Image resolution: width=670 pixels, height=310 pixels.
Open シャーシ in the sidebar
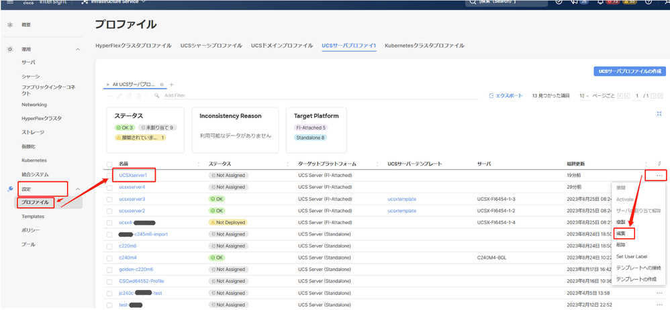pos(31,76)
